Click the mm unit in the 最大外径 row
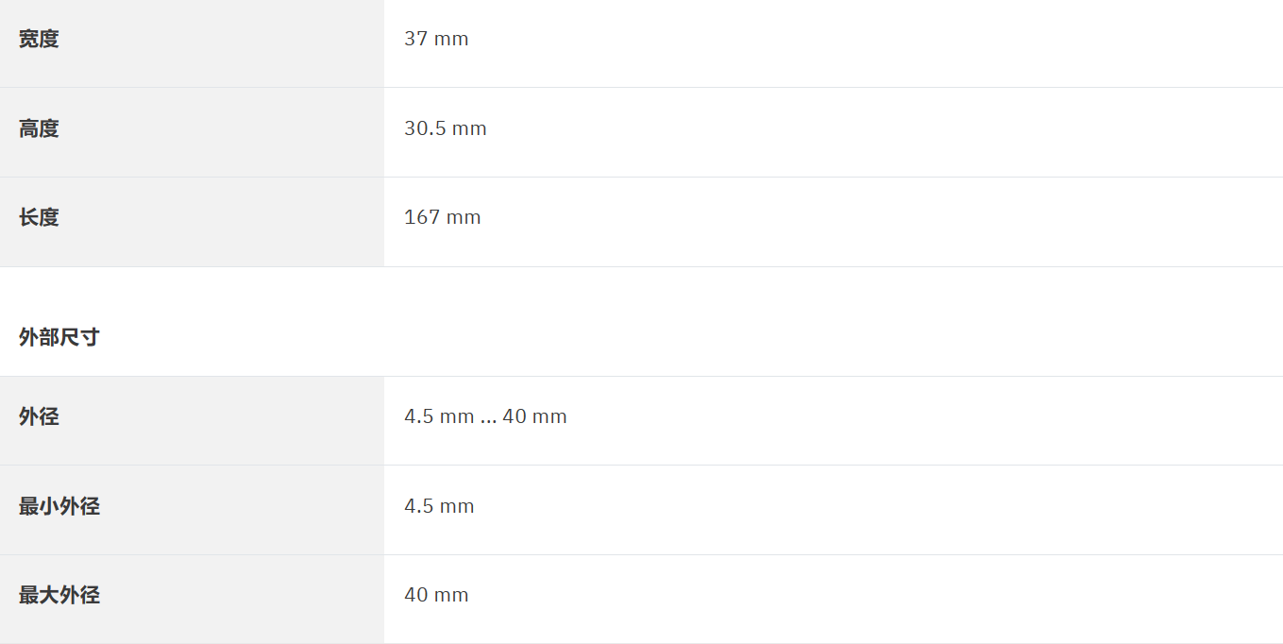This screenshot has width=1283, height=644. coord(451,596)
